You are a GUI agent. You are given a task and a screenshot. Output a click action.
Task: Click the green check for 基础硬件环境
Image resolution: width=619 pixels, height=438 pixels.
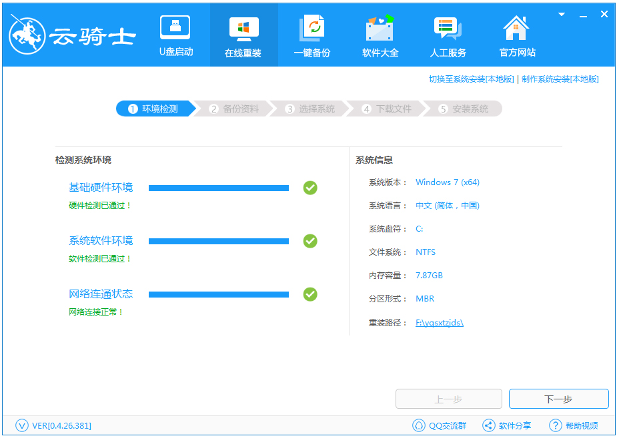coord(310,188)
